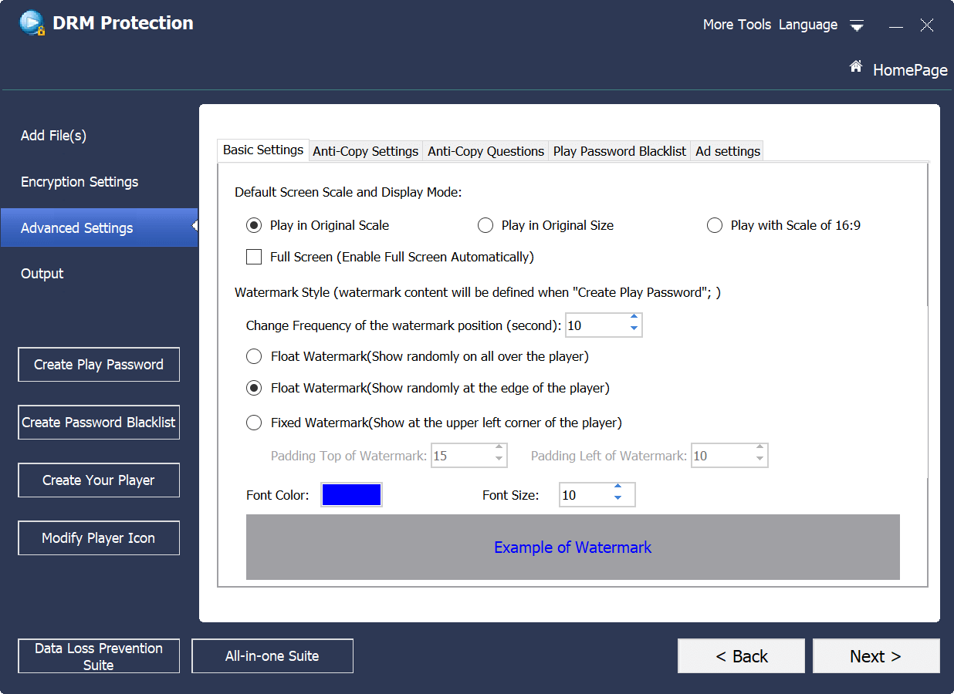Click the Next button

[x=875, y=655]
